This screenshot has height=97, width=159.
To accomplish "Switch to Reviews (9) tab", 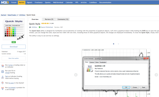I will 49,19.
